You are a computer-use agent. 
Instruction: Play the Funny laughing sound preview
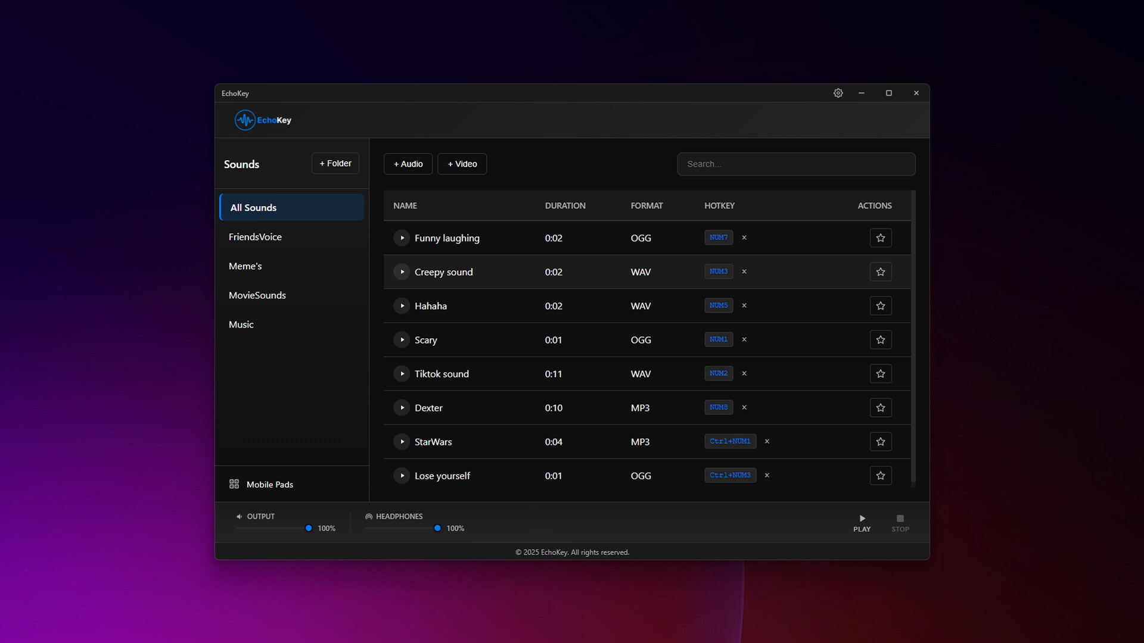tap(402, 238)
